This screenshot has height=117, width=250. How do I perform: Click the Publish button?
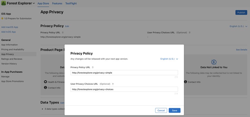coord(241,12)
